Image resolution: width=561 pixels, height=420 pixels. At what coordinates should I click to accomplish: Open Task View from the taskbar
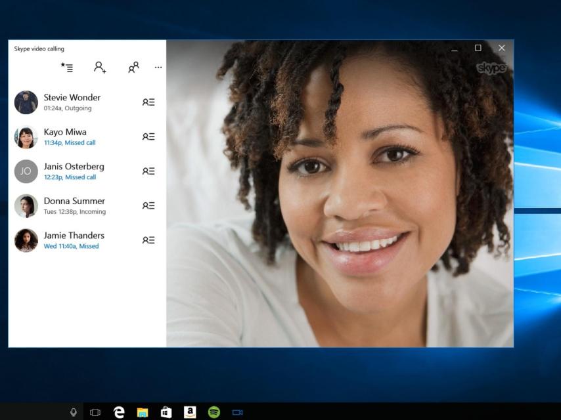[x=95, y=411]
